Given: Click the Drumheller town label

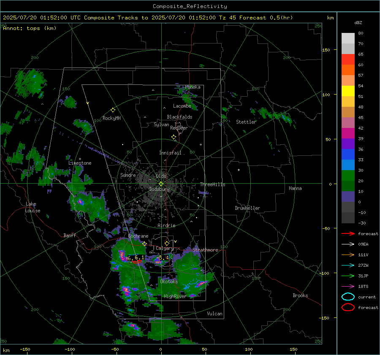Looking at the screenshot, I should pos(247,208).
